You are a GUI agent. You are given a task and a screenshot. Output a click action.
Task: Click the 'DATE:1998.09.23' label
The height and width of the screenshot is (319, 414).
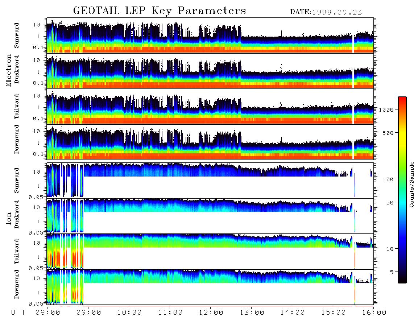coord(326,12)
